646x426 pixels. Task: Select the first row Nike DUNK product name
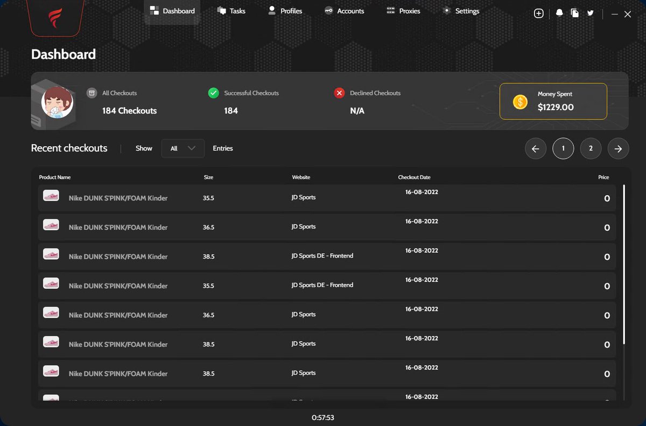click(118, 198)
